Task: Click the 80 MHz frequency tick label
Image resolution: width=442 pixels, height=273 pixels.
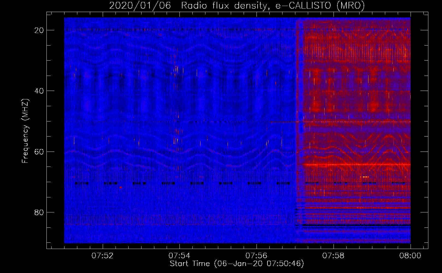Action: coord(39,212)
